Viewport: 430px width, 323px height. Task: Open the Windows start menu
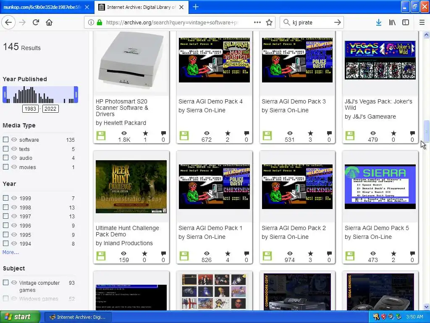point(20,317)
